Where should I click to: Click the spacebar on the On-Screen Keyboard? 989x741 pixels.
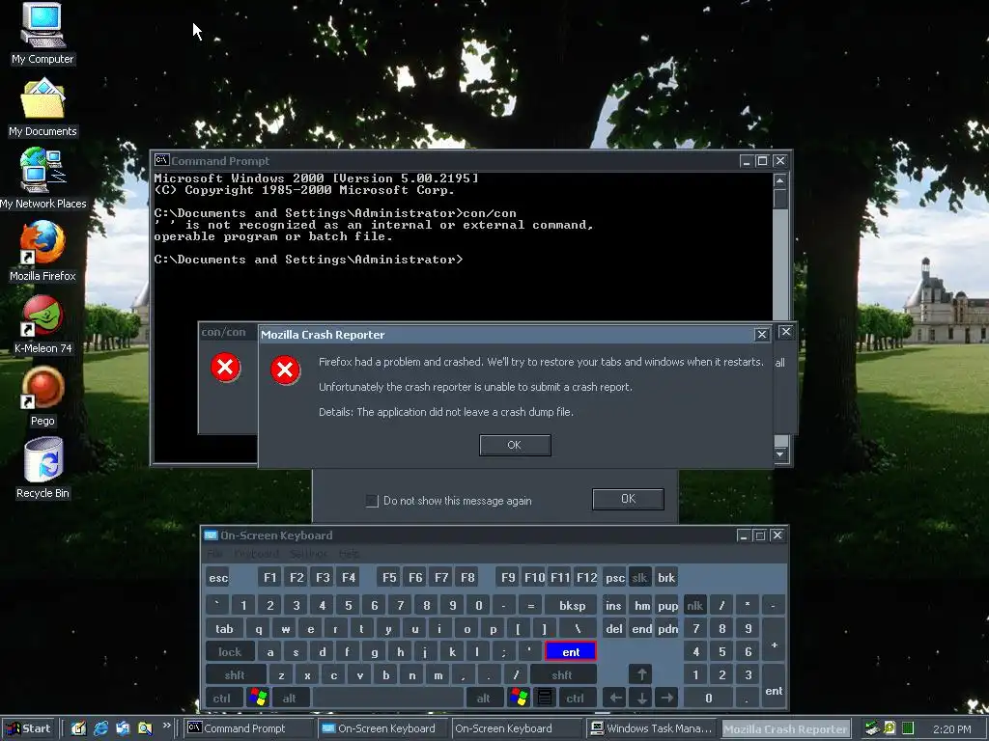(x=388, y=699)
